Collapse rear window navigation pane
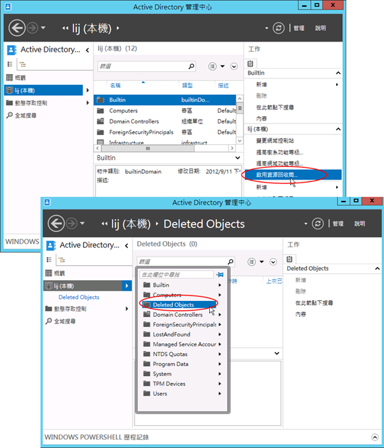 pos(87,50)
